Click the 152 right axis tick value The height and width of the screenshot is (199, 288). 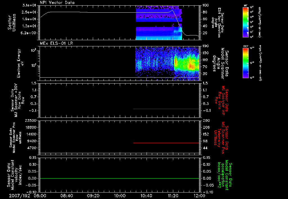206,134
